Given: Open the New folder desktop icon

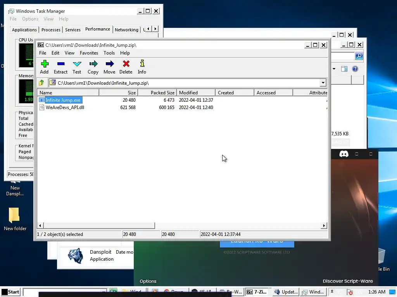Looking at the screenshot, I should 15,219.
